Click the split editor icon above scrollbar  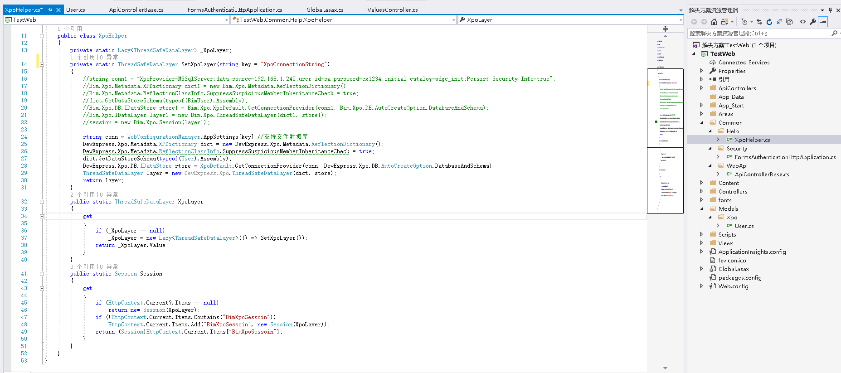pos(665,29)
